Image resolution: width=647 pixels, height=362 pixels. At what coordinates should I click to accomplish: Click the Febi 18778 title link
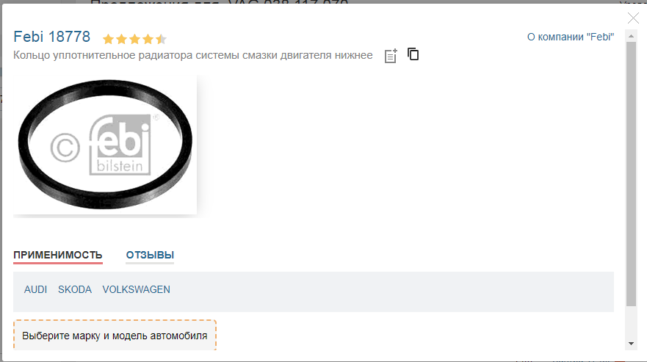pyautogui.click(x=51, y=37)
